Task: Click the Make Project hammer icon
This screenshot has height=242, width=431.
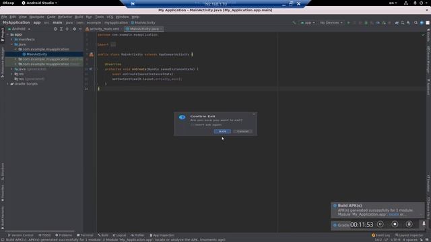Action: [294, 23]
